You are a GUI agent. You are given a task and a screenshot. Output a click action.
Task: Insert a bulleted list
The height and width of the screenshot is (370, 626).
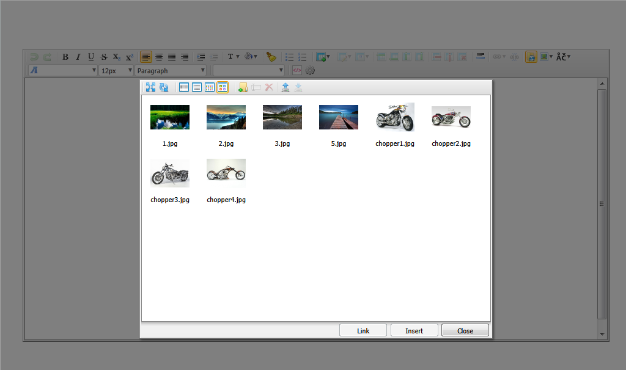[x=289, y=57]
